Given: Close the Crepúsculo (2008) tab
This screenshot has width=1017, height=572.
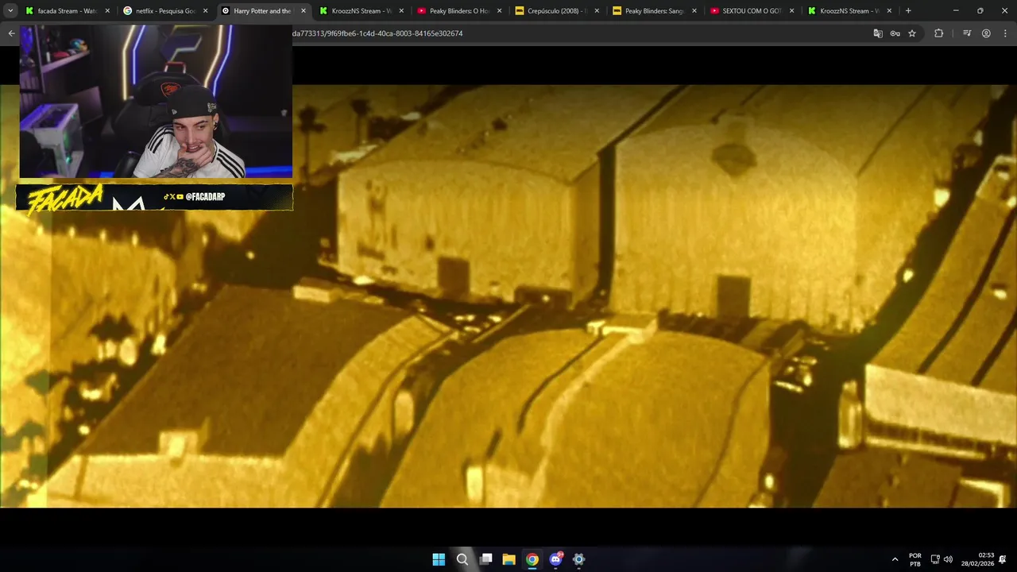Looking at the screenshot, I should pos(597,11).
